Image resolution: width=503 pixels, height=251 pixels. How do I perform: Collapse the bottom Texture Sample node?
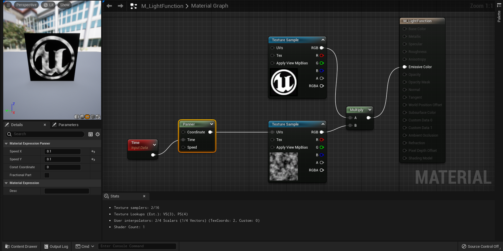tap(323, 124)
